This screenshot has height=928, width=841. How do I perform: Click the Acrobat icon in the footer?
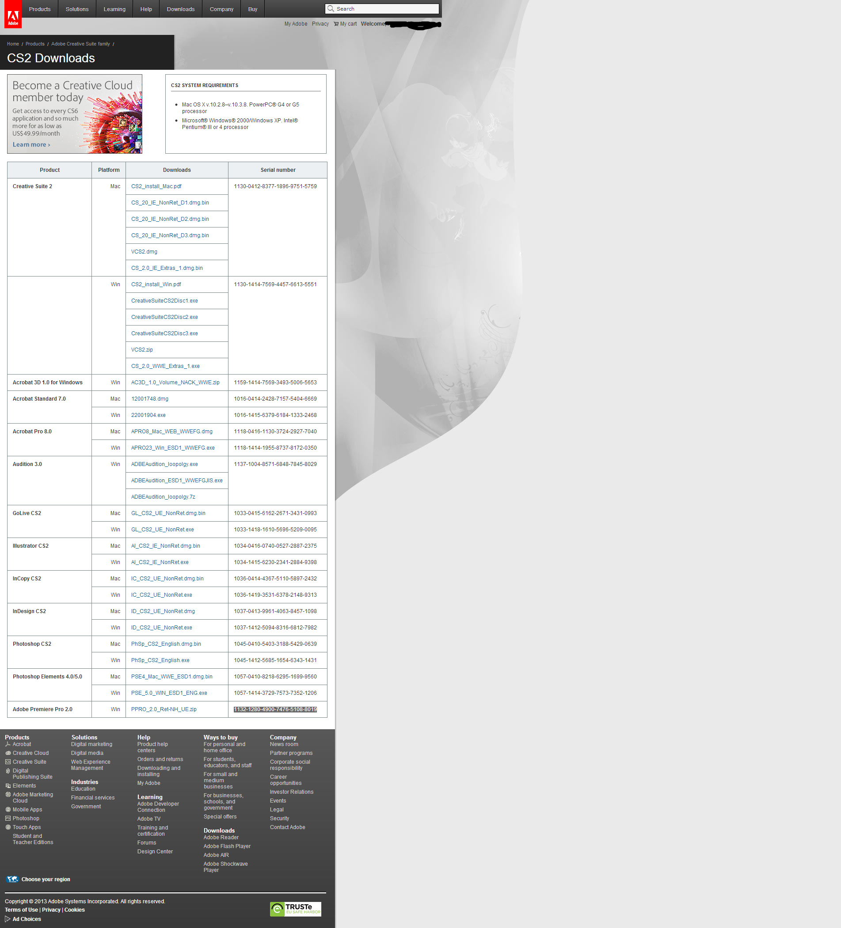tap(8, 744)
